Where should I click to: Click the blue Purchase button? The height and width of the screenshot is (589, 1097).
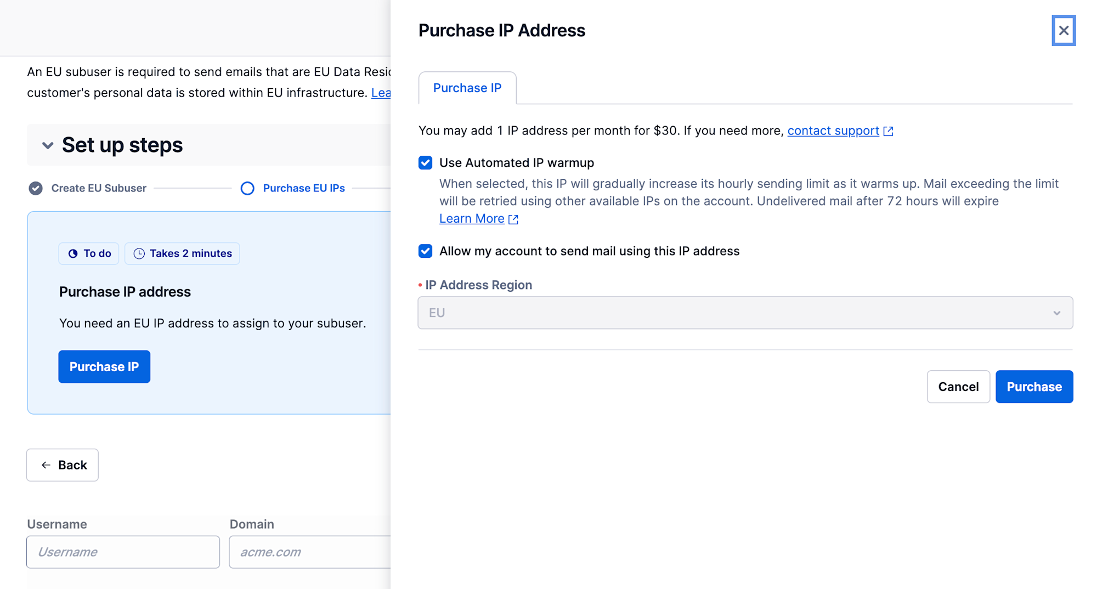click(1033, 387)
